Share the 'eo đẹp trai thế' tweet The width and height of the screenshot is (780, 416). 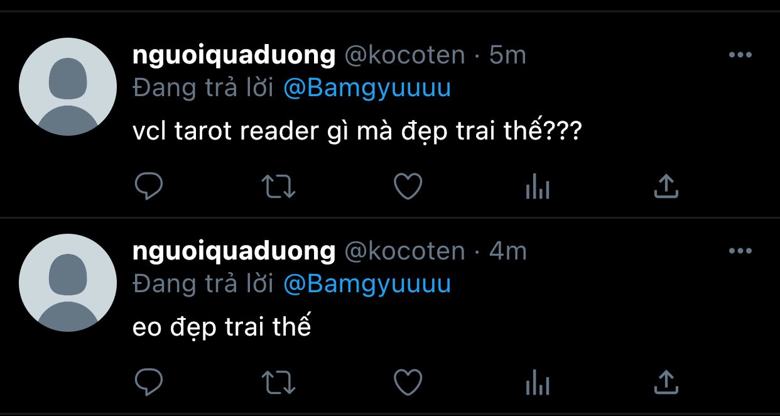tap(666, 382)
